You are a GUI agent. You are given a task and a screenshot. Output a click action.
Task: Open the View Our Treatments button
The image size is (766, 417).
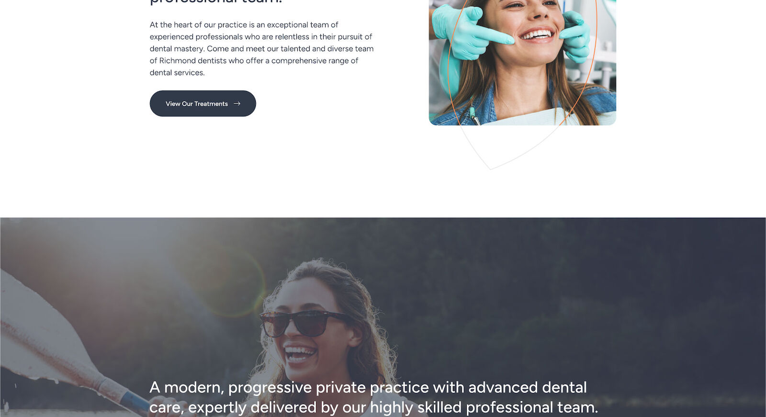tap(203, 103)
